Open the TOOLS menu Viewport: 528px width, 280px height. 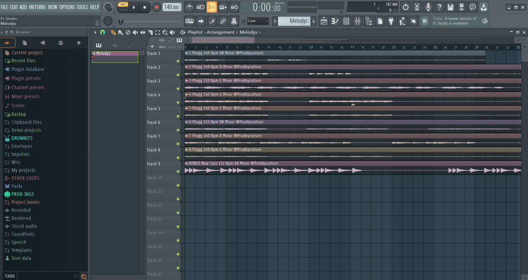pos(82,7)
